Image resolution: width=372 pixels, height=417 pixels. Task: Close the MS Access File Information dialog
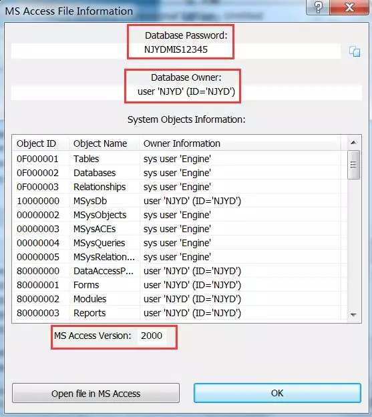pos(349,7)
